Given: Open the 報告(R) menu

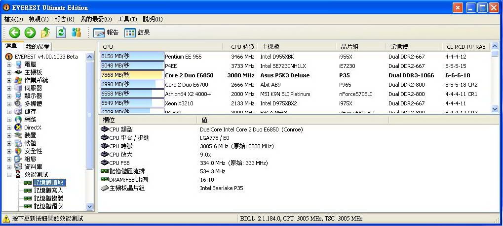Looking at the screenshot, I should (x=64, y=19).
